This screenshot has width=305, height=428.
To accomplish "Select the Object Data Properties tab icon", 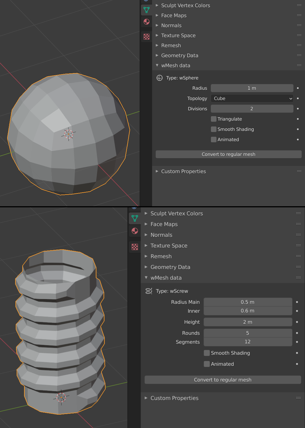I will click(146, 10).
